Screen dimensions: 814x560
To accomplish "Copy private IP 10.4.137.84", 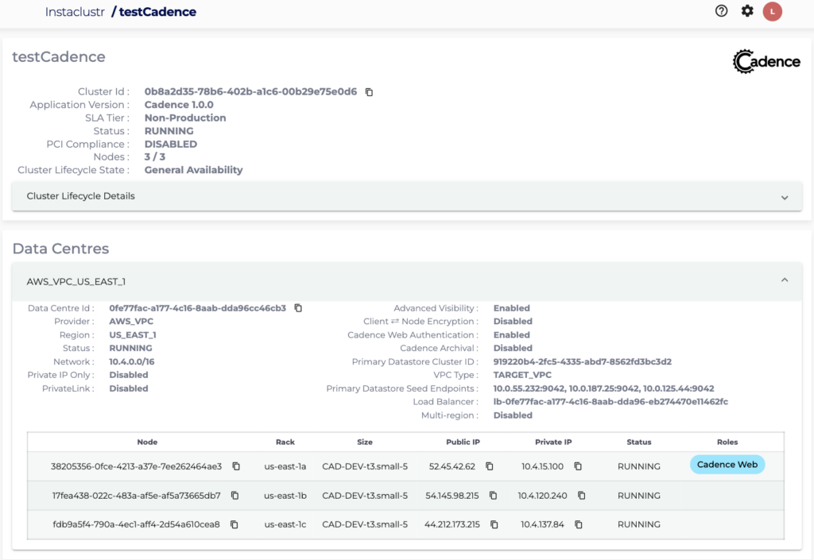I will pos(578,524).
